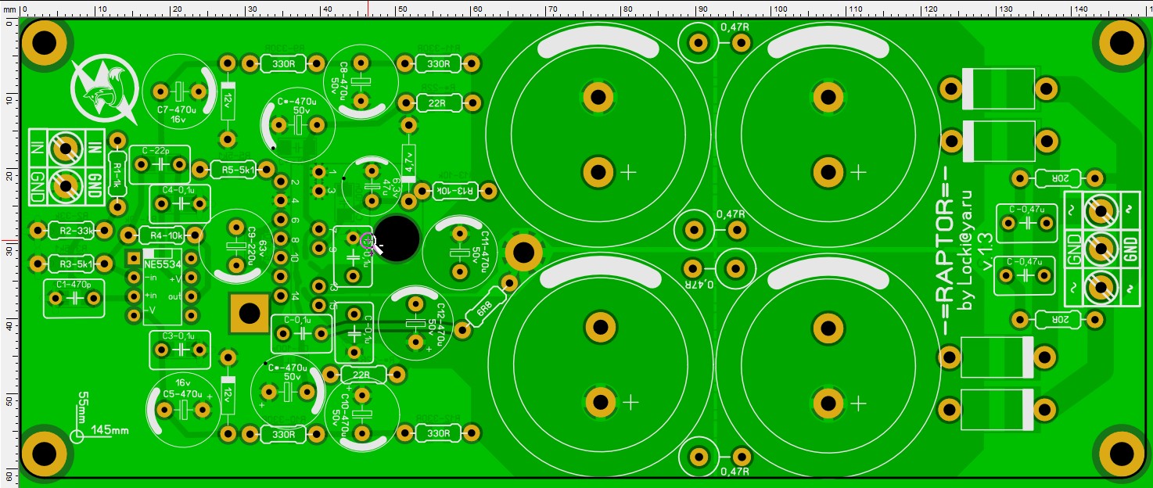Screen dimensions: 1153x488
Task: Select the R4-10k resistor
Action: pyautogui.click(x=161, y=235)
